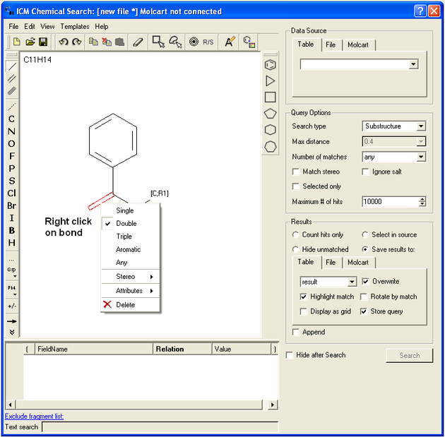Click the Undo arrow icon
The image size is (445, 437).
pyautogui.click(x=64, y=42)
